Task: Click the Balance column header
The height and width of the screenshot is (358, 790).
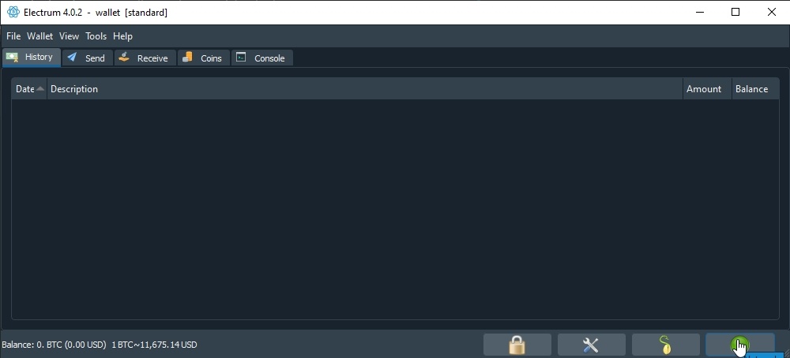Action: 754,89
